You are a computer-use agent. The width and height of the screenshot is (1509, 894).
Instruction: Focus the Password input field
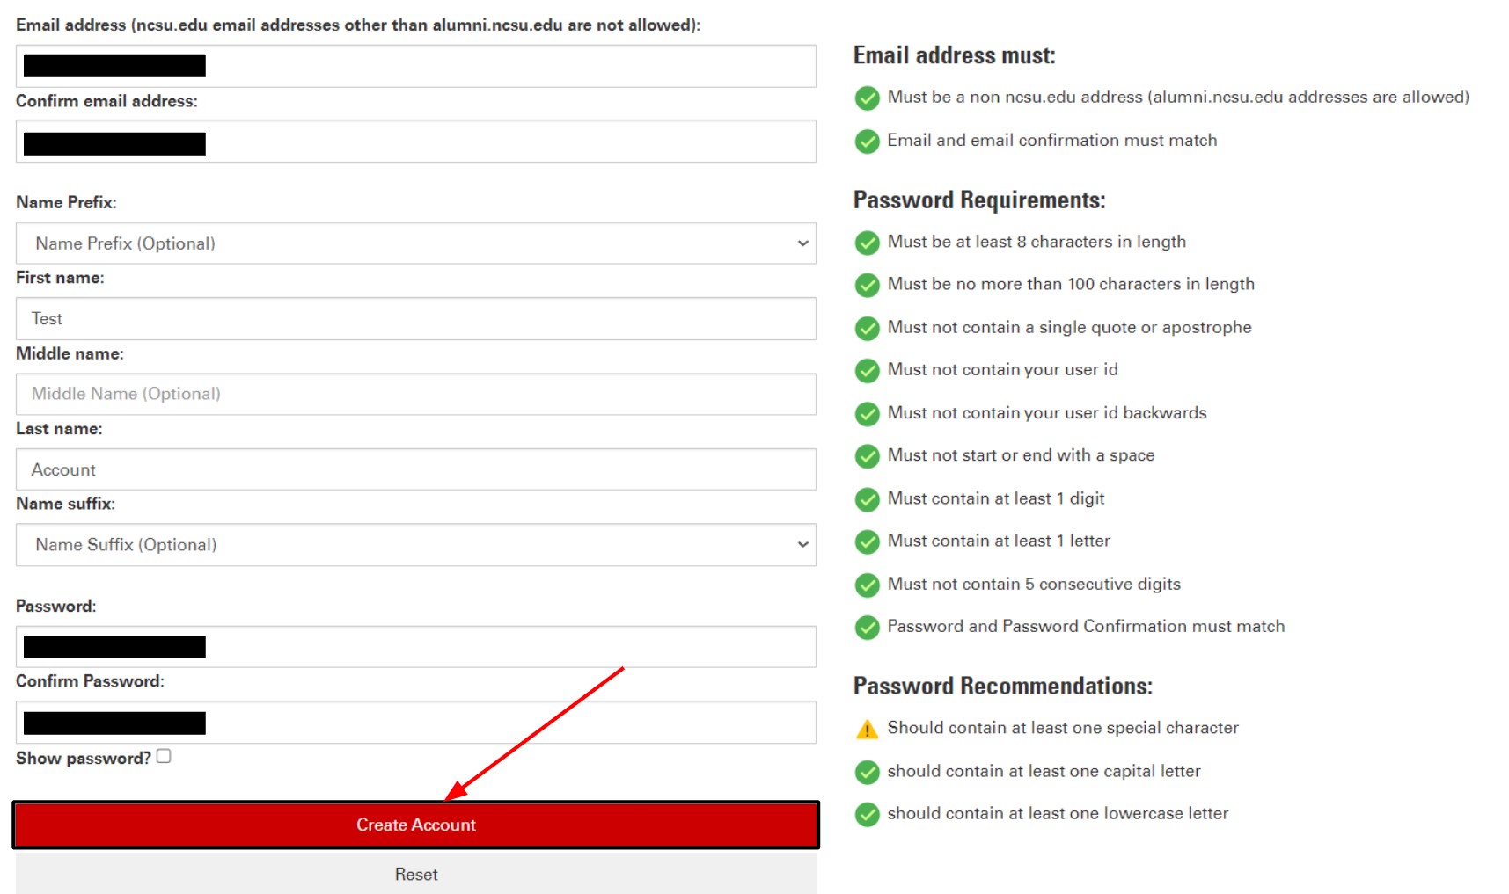pos(510,647)
